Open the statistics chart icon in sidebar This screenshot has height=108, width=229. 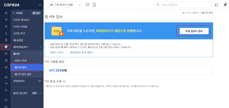[x=6, y=67]
